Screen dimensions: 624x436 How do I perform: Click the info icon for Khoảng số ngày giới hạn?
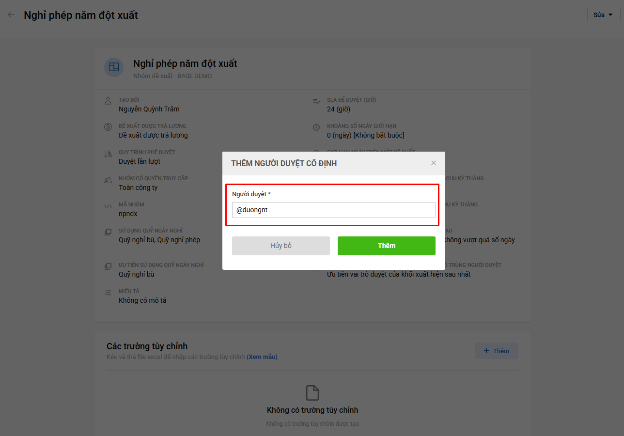pos(316,127)
